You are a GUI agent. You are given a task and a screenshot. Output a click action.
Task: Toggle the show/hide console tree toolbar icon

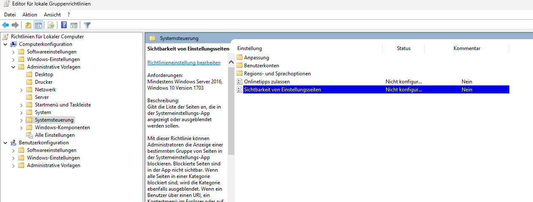(38, 25)
